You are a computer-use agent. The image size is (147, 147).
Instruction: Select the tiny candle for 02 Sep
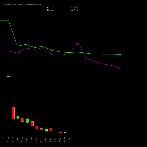point(56,132)
